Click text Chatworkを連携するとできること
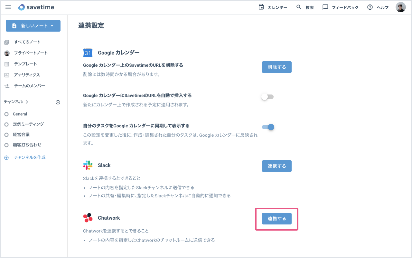 pos(116,231)
